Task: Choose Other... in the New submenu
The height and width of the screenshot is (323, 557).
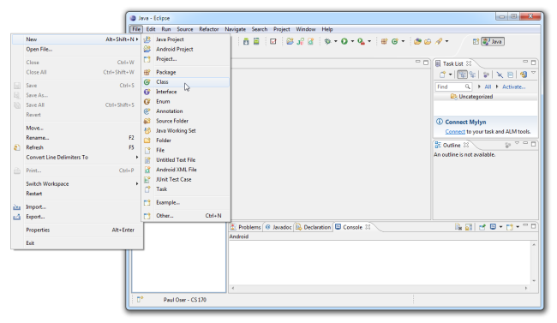Action: [x=186, y=216]
